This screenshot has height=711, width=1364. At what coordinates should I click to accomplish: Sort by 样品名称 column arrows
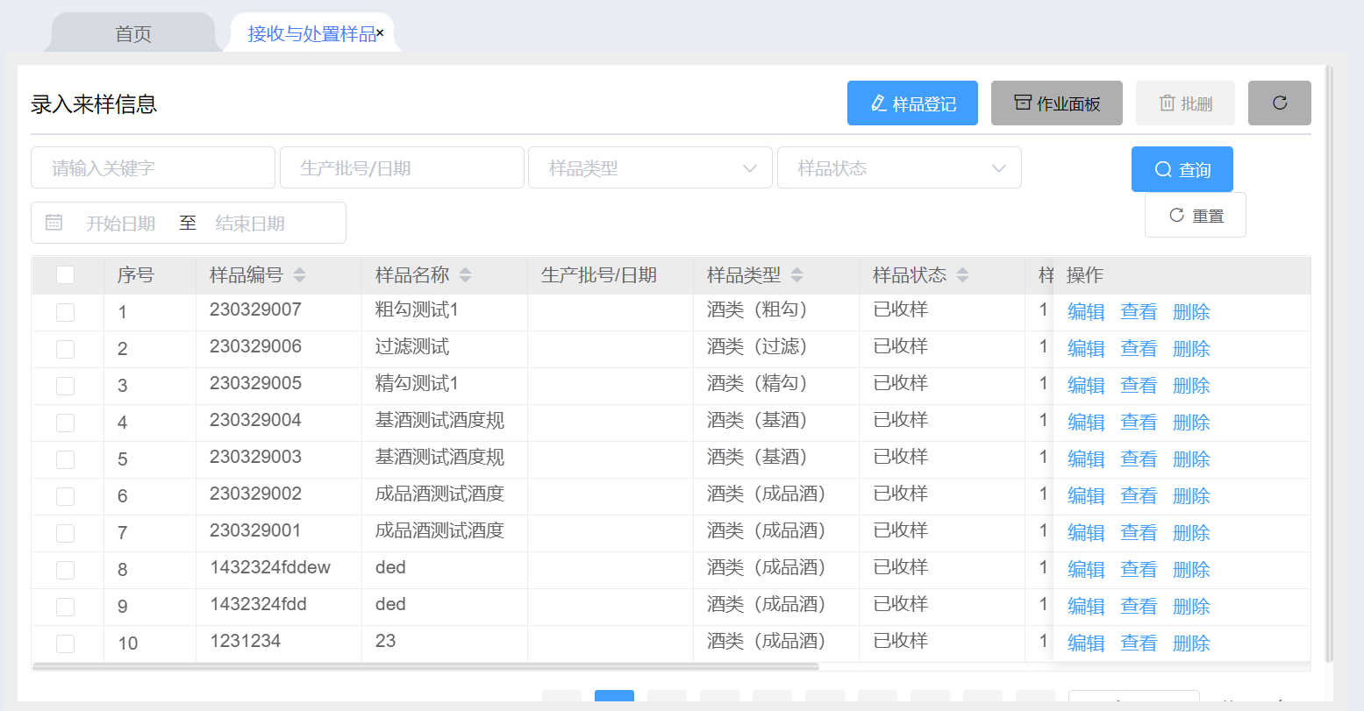pos(466,275)
